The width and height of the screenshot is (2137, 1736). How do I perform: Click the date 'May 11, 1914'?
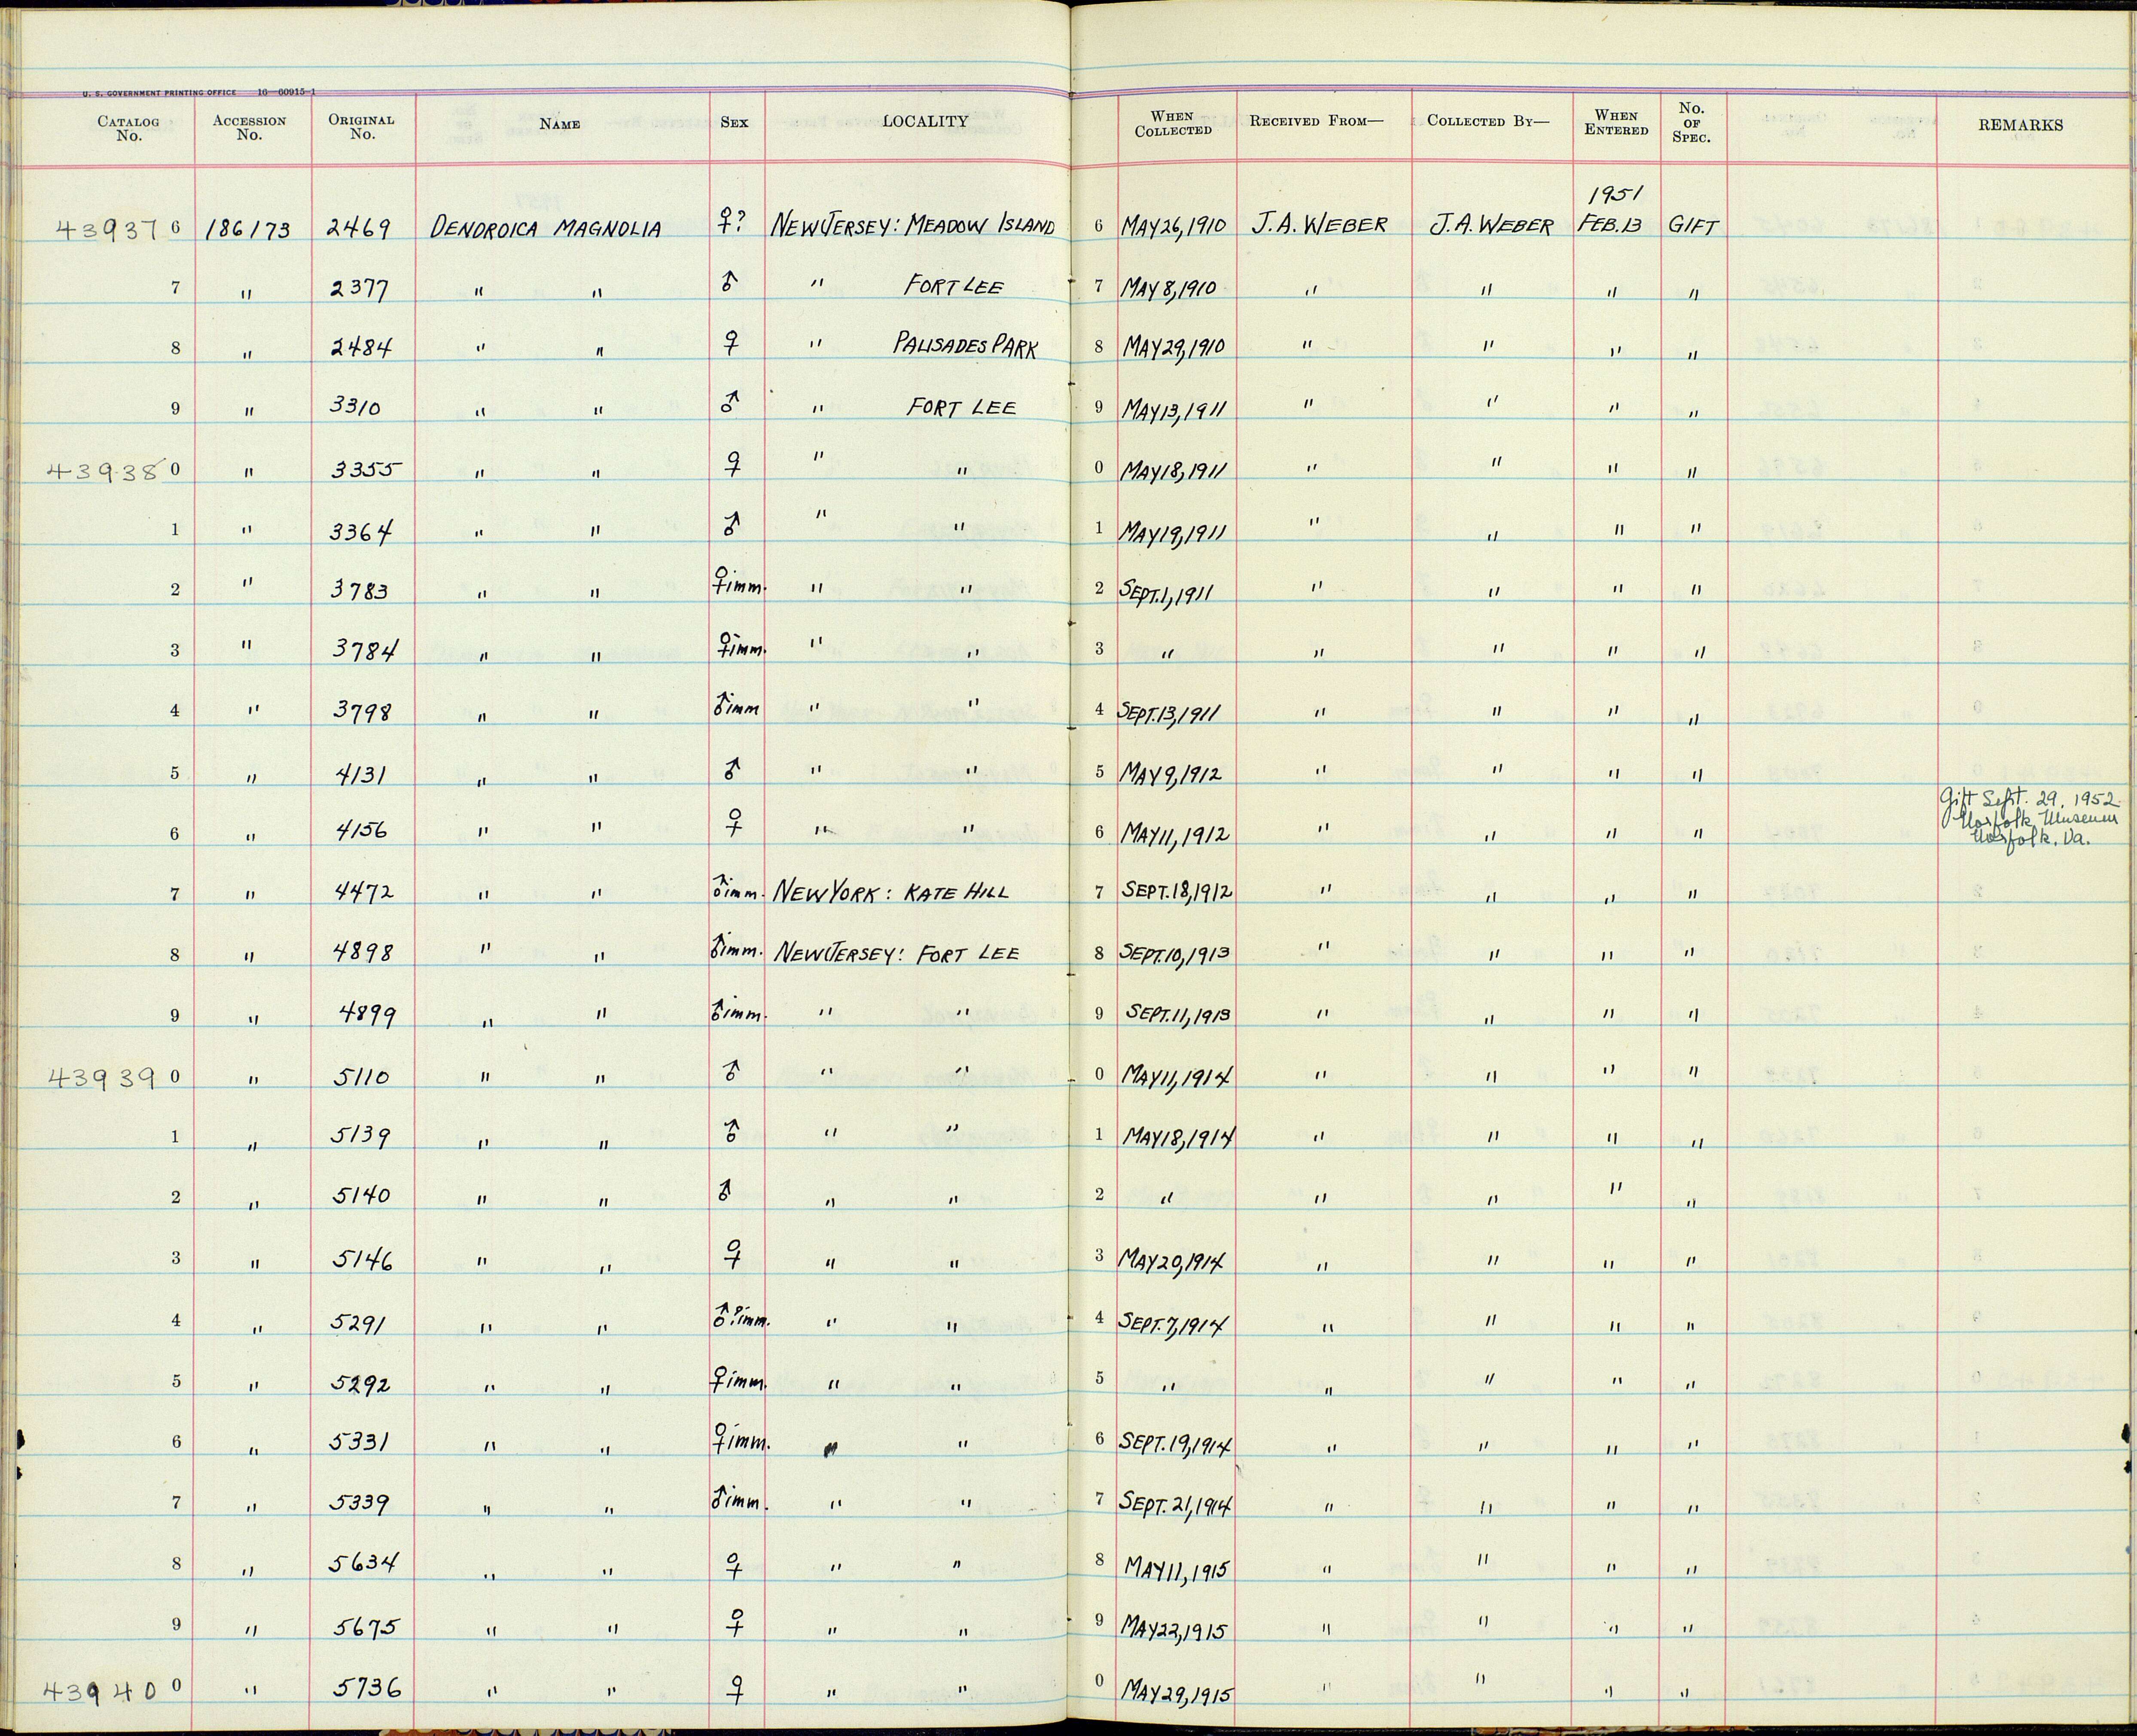[1177, 1077]
